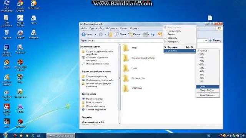Select the Documents and Settings folder
246x138 pixels.
pos(139,58)
